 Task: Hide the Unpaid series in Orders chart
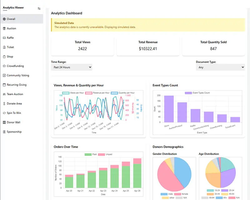point(107,154)
